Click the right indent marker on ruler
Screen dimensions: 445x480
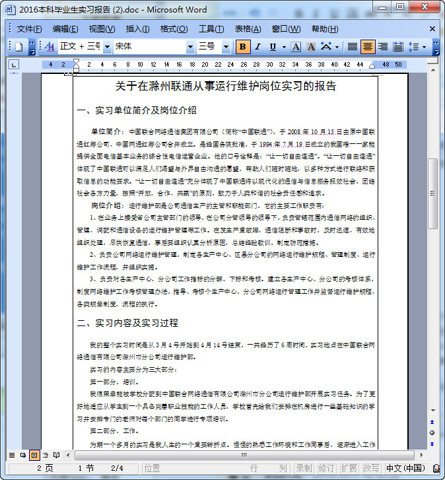point(372,66)
